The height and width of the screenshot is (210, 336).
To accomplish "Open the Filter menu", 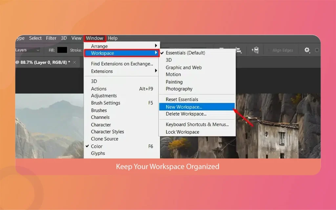I will pyautogui.click(x=51, y=38).
